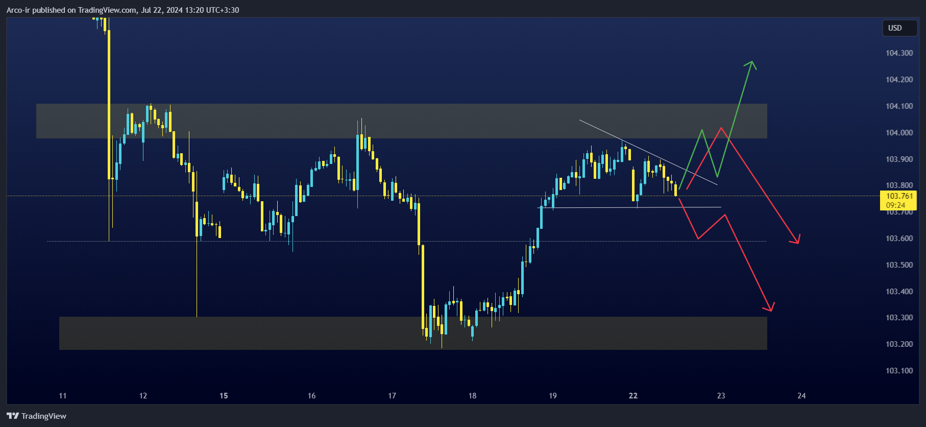Click the 103.761 current price label

(899, 196)
